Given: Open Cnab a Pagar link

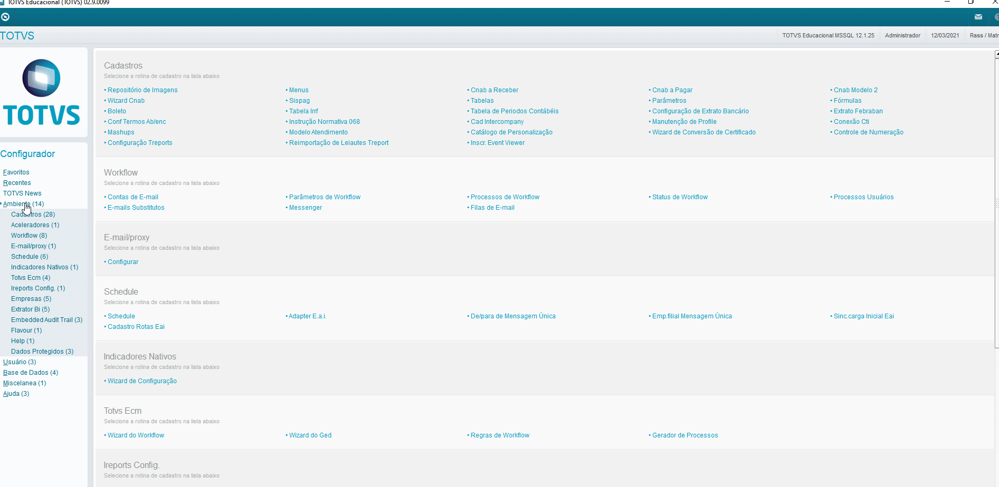Looking at the screenshot, I should point(672,90).
